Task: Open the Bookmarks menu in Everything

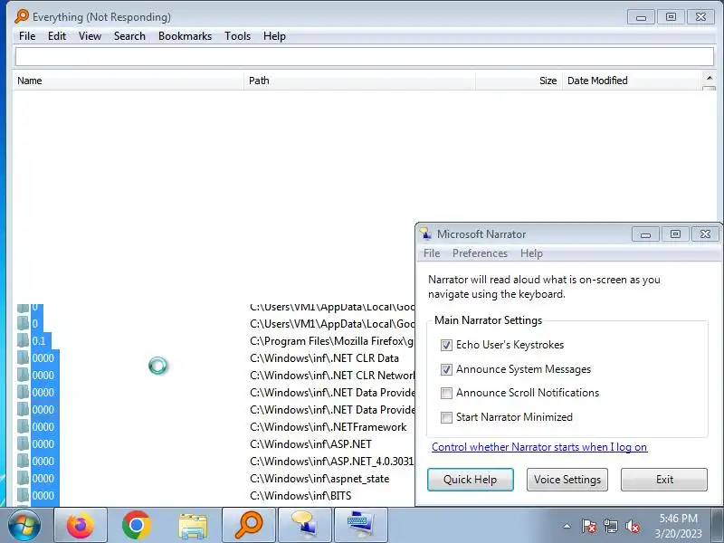Action: [185, 36]
